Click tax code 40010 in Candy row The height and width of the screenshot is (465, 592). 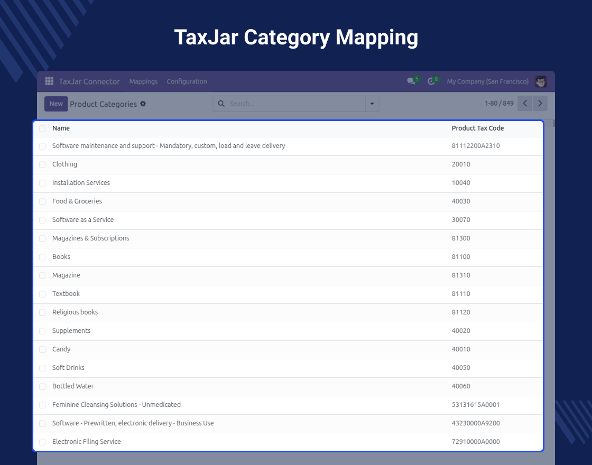[461, 349]
